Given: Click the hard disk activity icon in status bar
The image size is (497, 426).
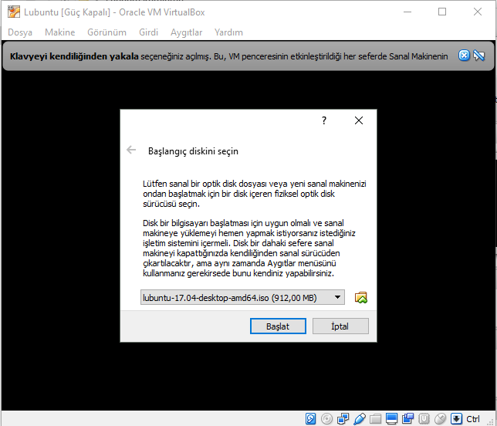Looking at the screenshot, I should click(311, 419).
